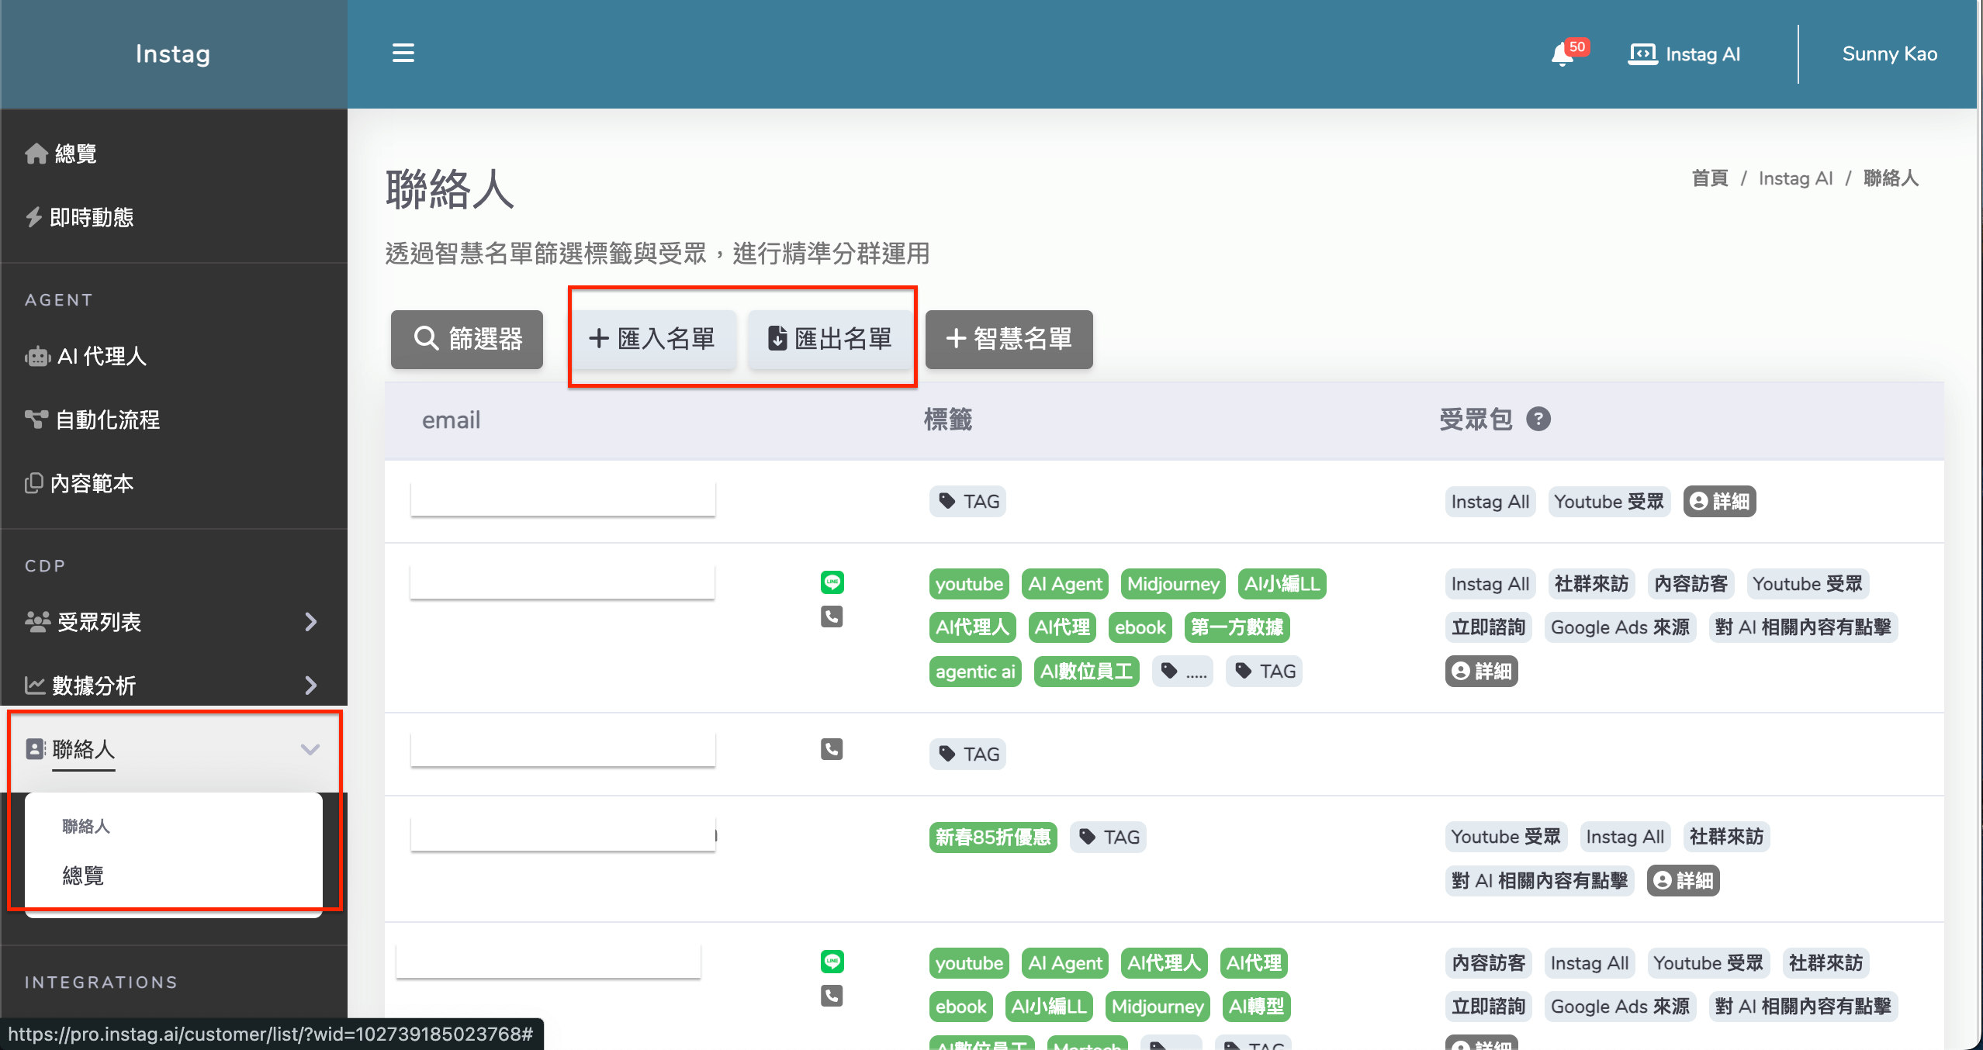Click the 匯出名單 export button
1983x1050 pixels.
[830, 339]
